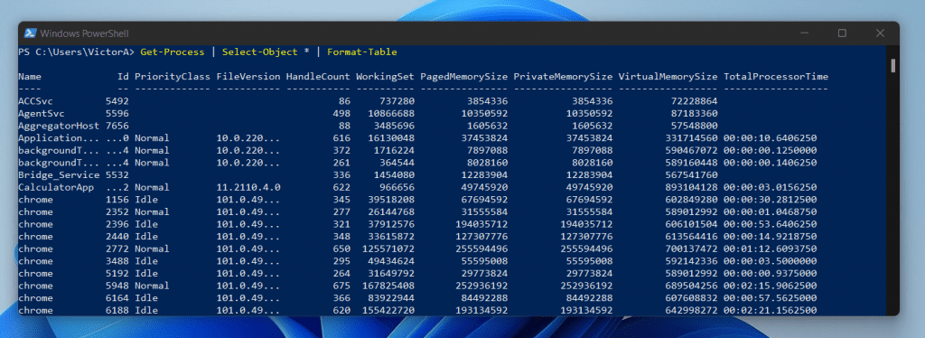925x338 pixels.
Task: Click the VirtualMemorySize column header
Action: pos(668,77)
